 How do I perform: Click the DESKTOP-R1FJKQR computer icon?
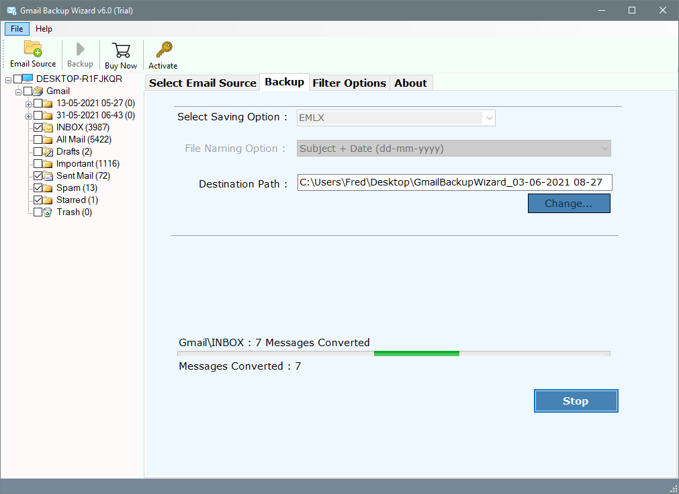(x=28, y=79)
